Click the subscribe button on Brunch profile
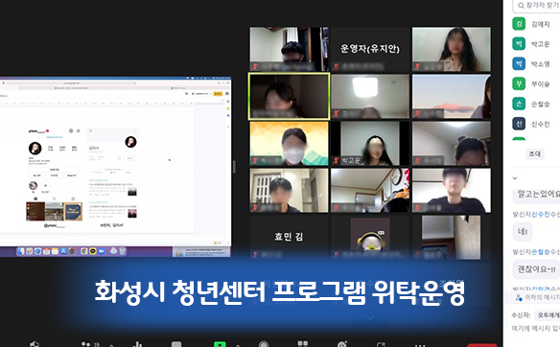Viewport: 560px width, 347px height. pyautogui.click(x=130, y=158)
